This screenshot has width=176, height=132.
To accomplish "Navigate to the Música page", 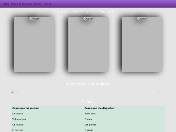I will click(x=47, y=4).
